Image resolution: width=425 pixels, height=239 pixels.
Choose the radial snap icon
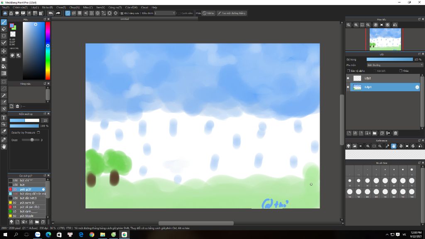92,13
